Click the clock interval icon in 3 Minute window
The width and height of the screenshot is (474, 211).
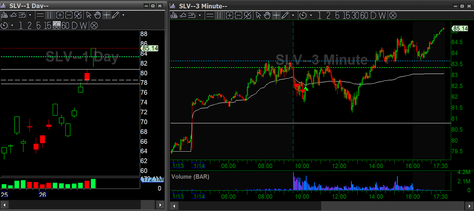tap(302, 15)
